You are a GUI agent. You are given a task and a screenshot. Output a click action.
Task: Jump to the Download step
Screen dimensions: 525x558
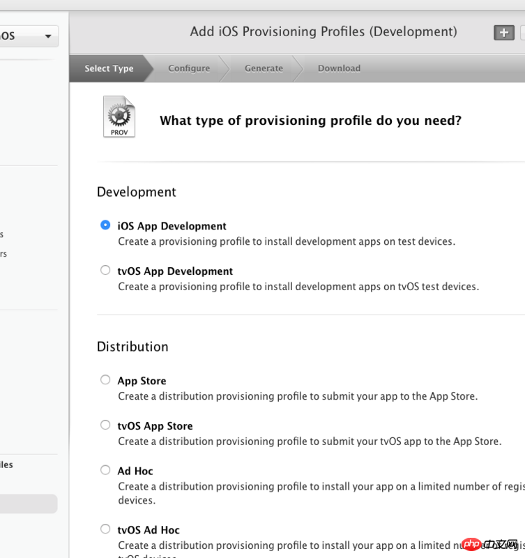click(x=339, y=68)
